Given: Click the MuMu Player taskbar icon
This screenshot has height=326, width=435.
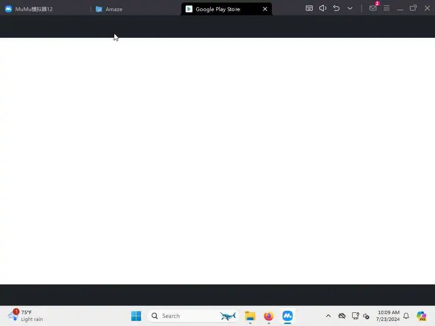Looking at the screenshot, I should (288, 316).
